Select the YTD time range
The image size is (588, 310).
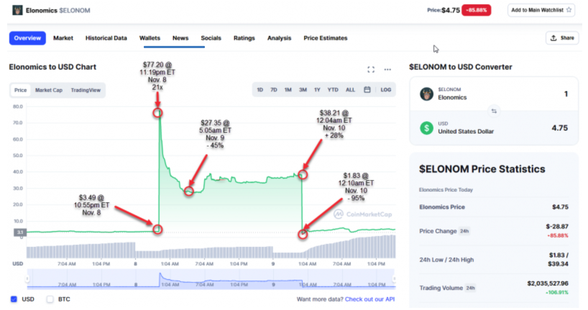(x=333, y=90)
